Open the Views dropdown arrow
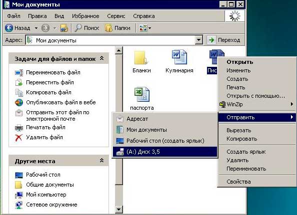The image size is (297, 215). 150,28
